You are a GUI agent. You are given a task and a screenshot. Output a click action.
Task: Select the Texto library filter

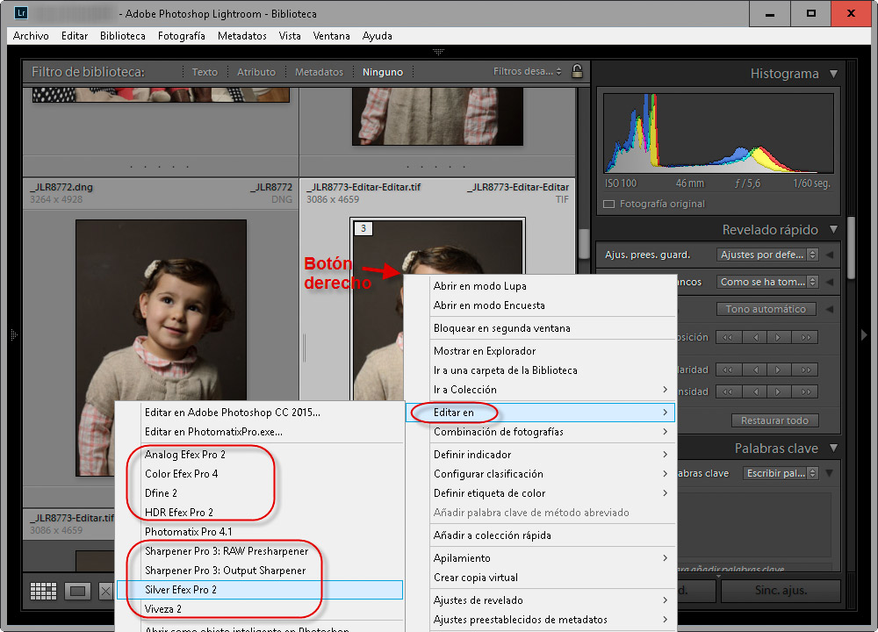(x=205, y=72)
